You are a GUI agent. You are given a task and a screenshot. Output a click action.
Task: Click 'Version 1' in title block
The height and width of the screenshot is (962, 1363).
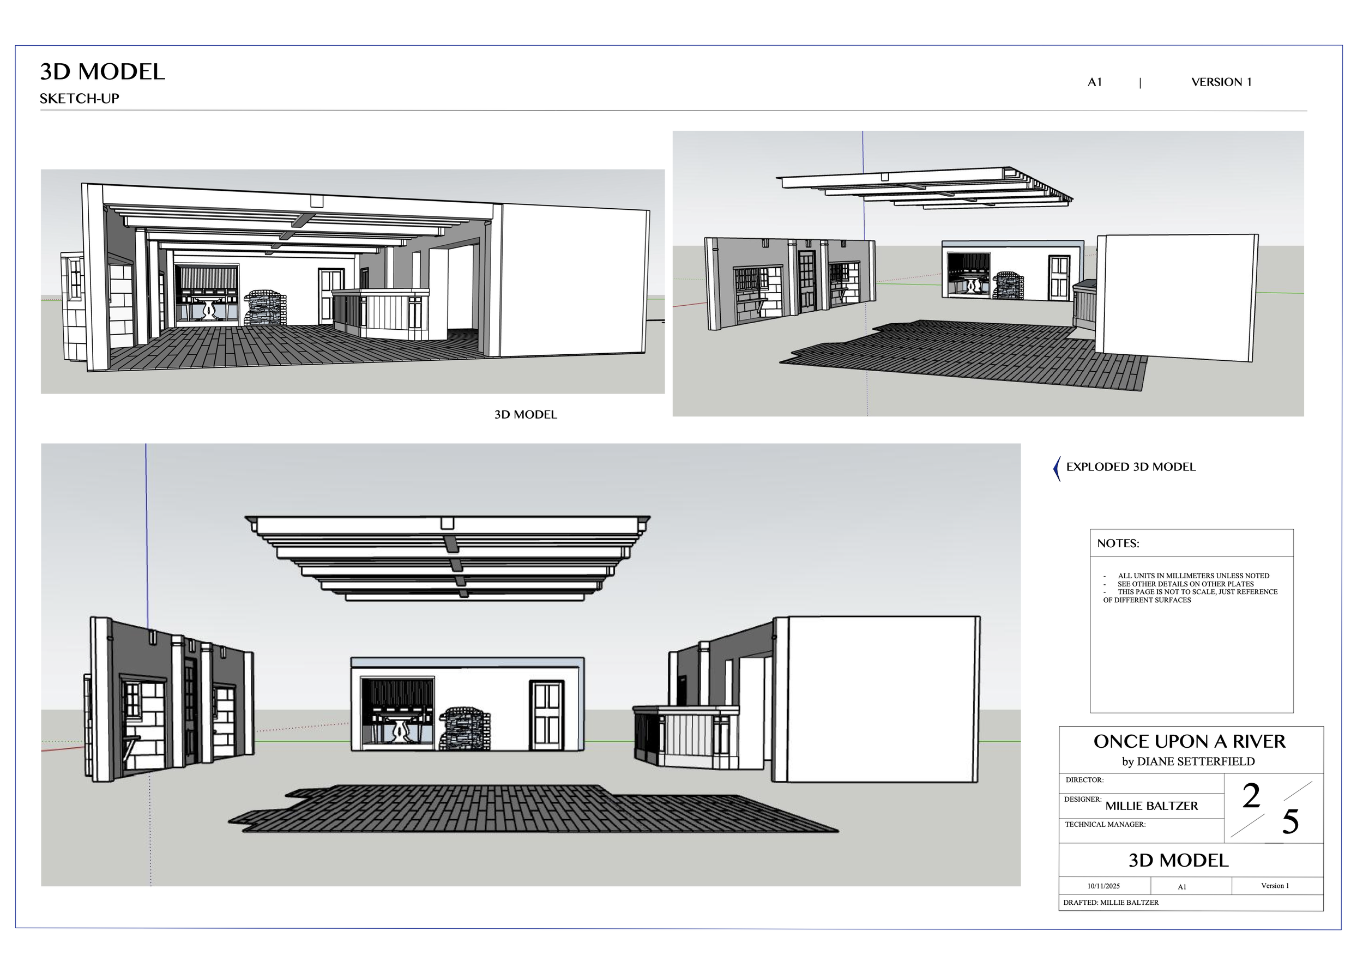[1275, 886]
